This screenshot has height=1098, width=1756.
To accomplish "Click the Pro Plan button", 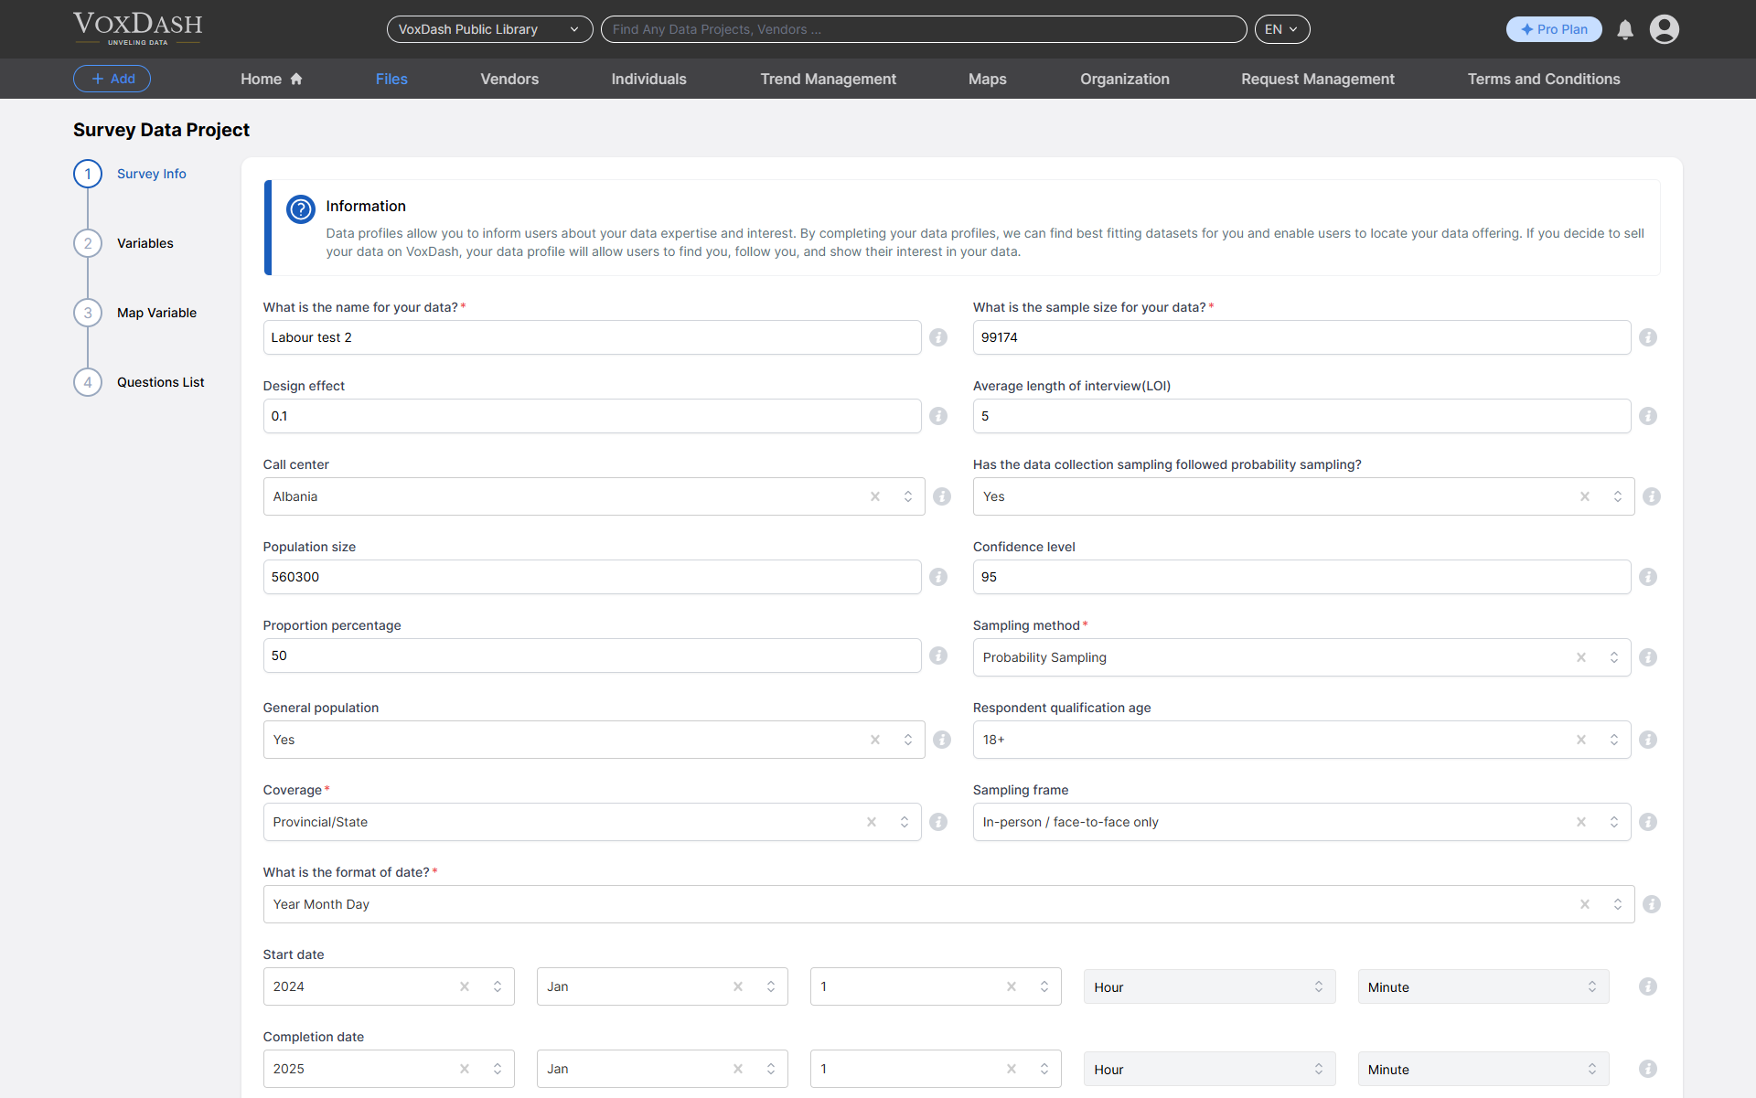I will click(1553, 29).
